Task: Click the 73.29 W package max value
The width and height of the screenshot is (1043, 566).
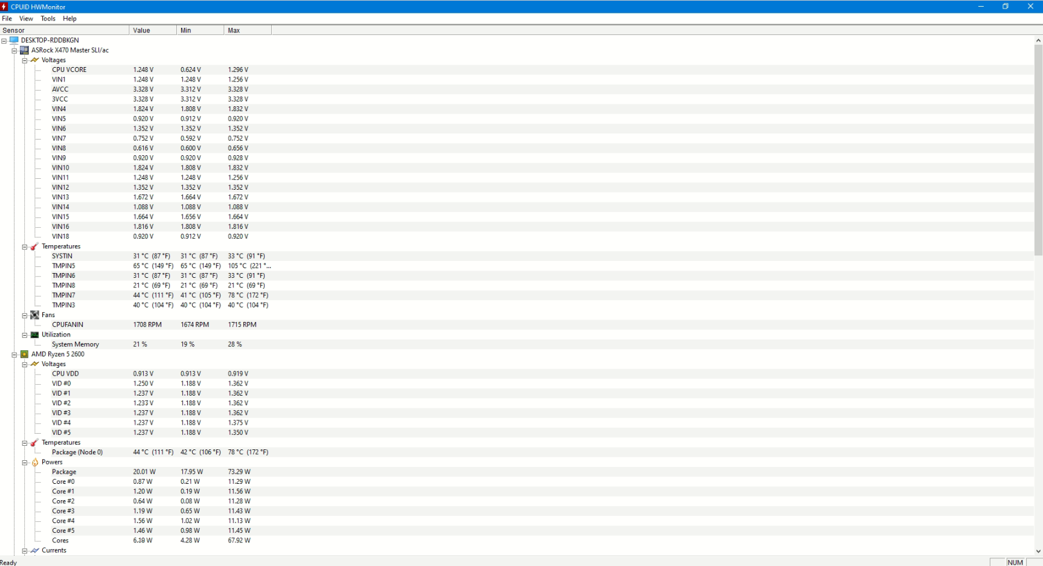Action: pyautogui.click(x=239, y=472)
